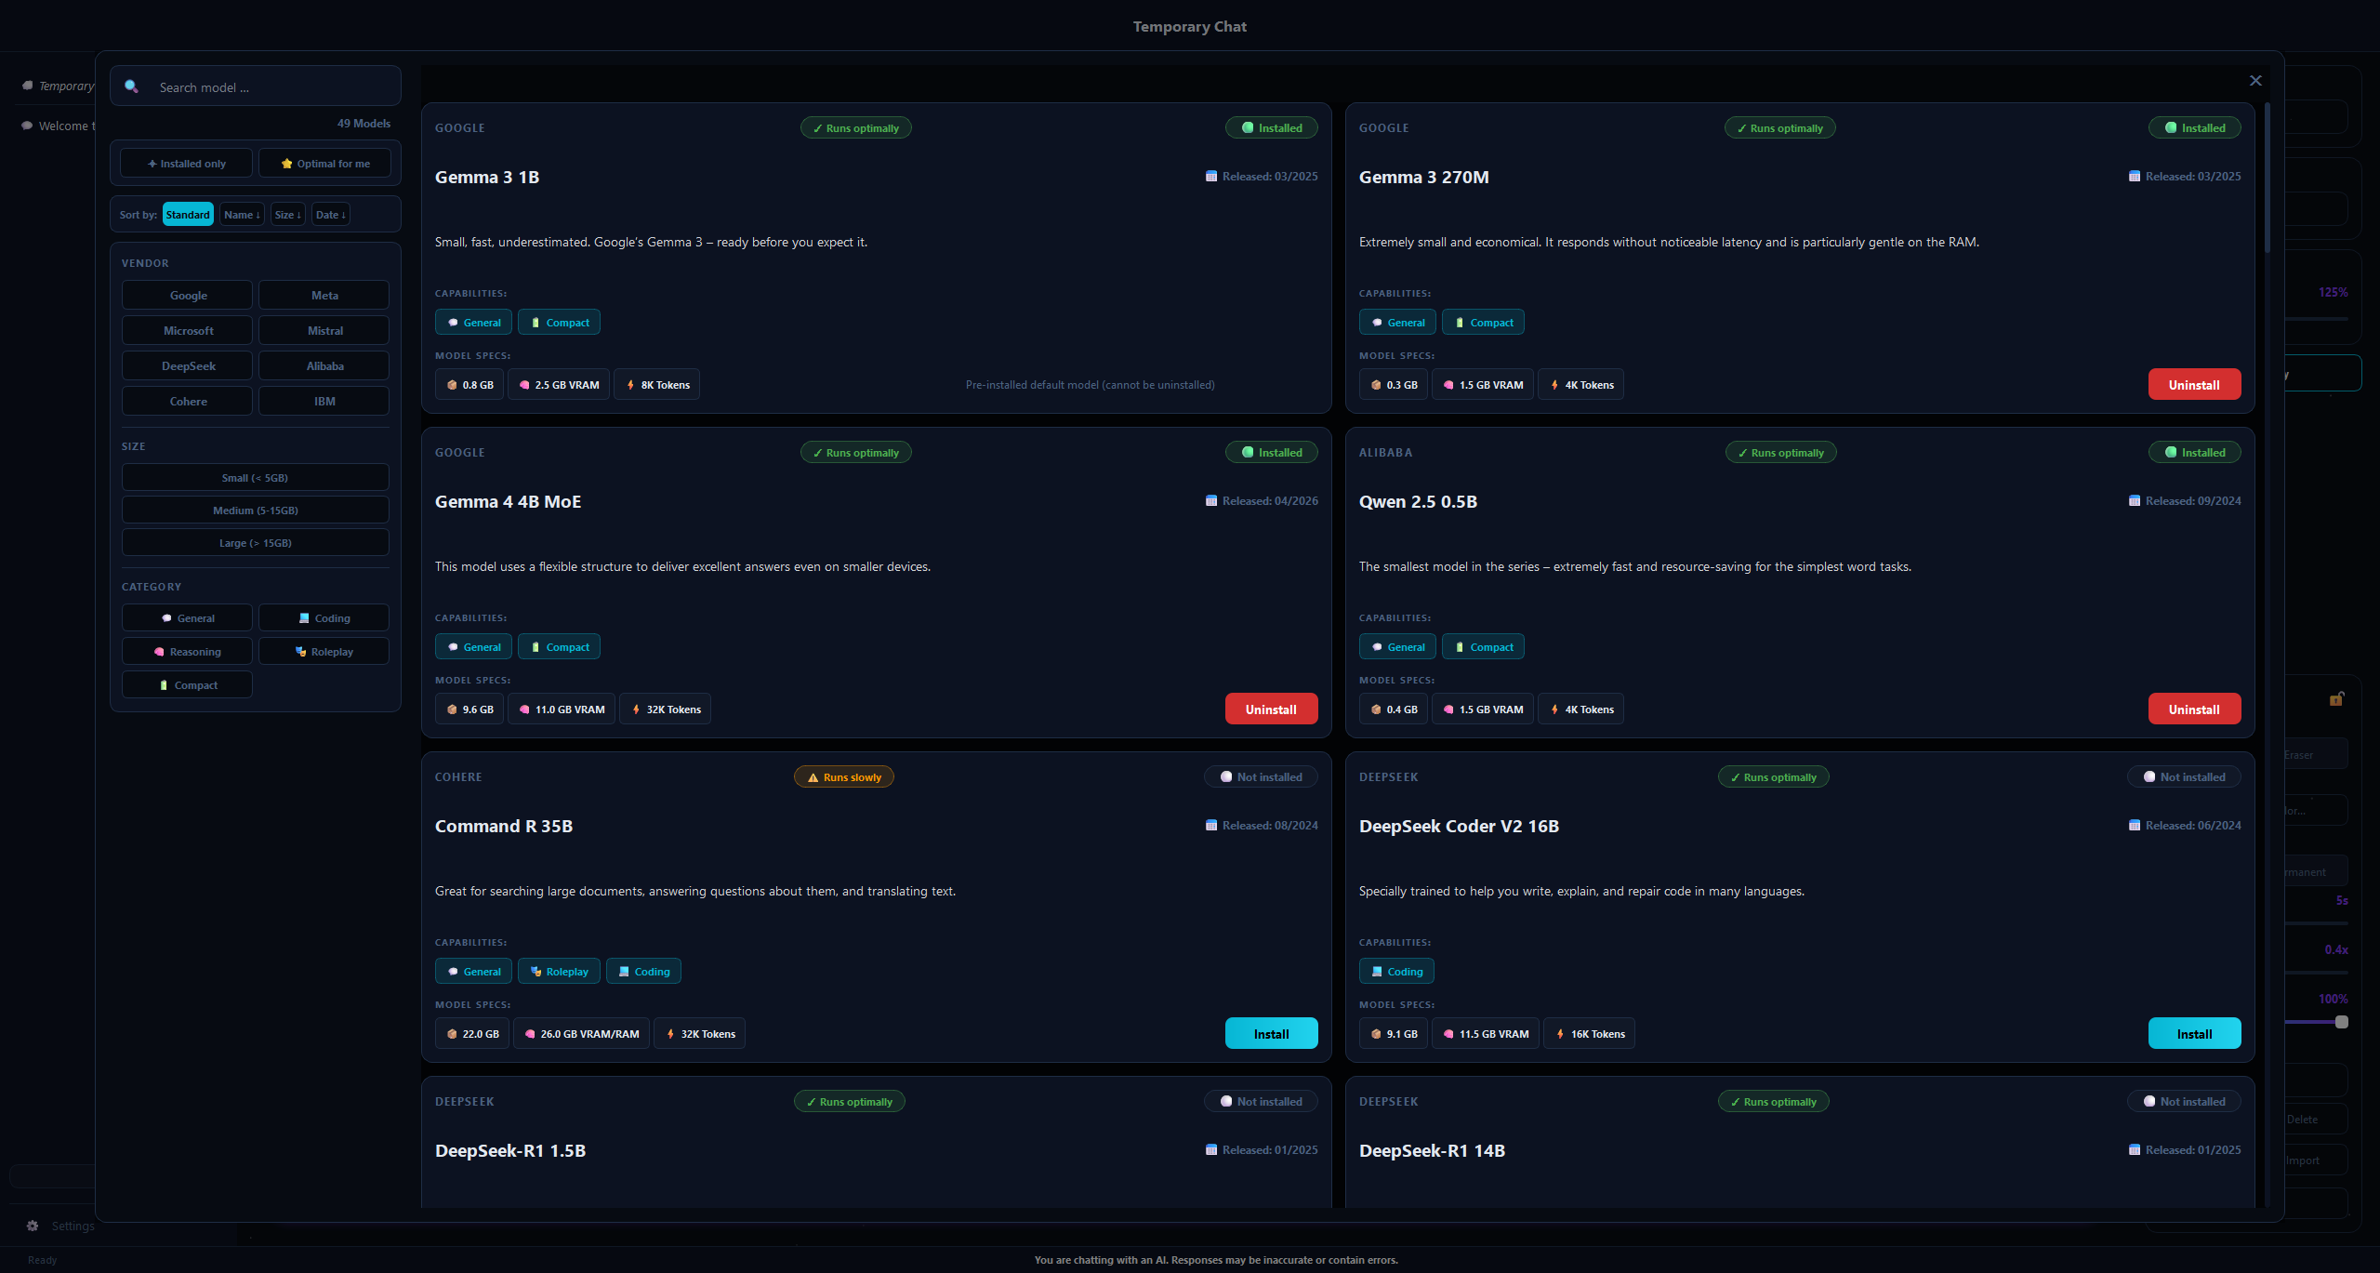The height and width of the screenshot is (1273, 2380).
Task: Click calendar icon on Gemma 3 1B release date
Action: tap(1211, 176)
